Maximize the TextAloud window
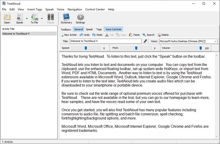 click(x=204, y=4)
